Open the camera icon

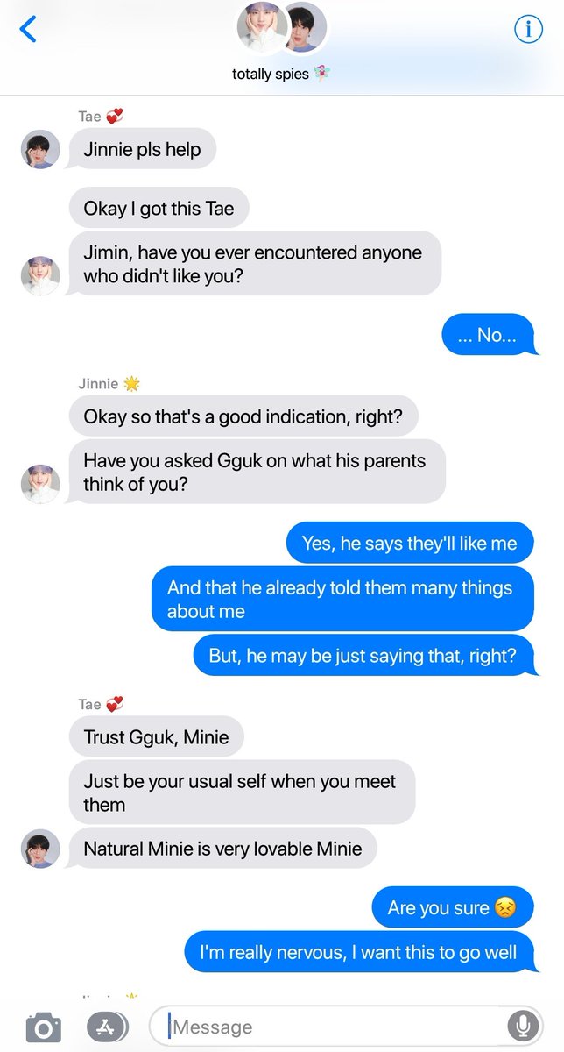click(x=43, y=1027)
